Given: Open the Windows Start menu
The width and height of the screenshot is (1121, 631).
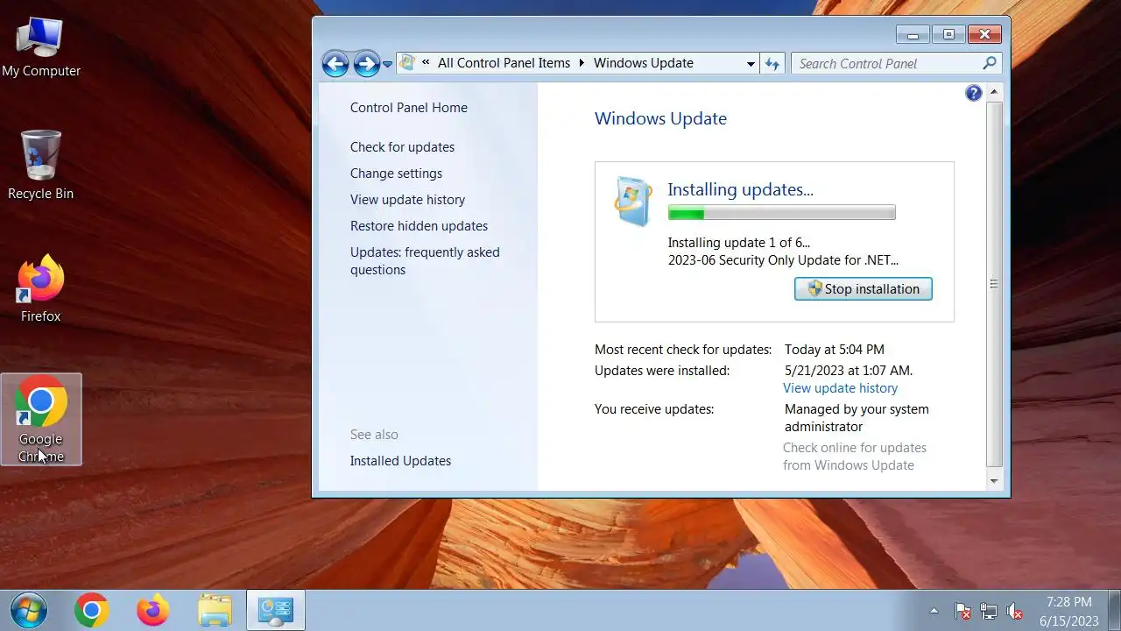Looking at the screenshot, I should pyautogui.click(x=28, y=610).
